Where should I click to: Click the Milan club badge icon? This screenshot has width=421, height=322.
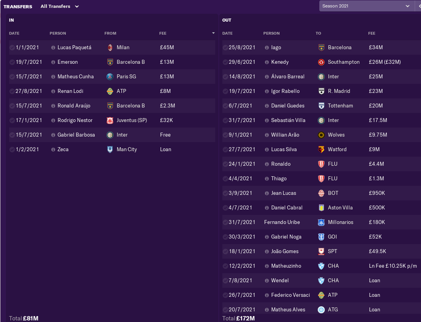pos(110,48)
